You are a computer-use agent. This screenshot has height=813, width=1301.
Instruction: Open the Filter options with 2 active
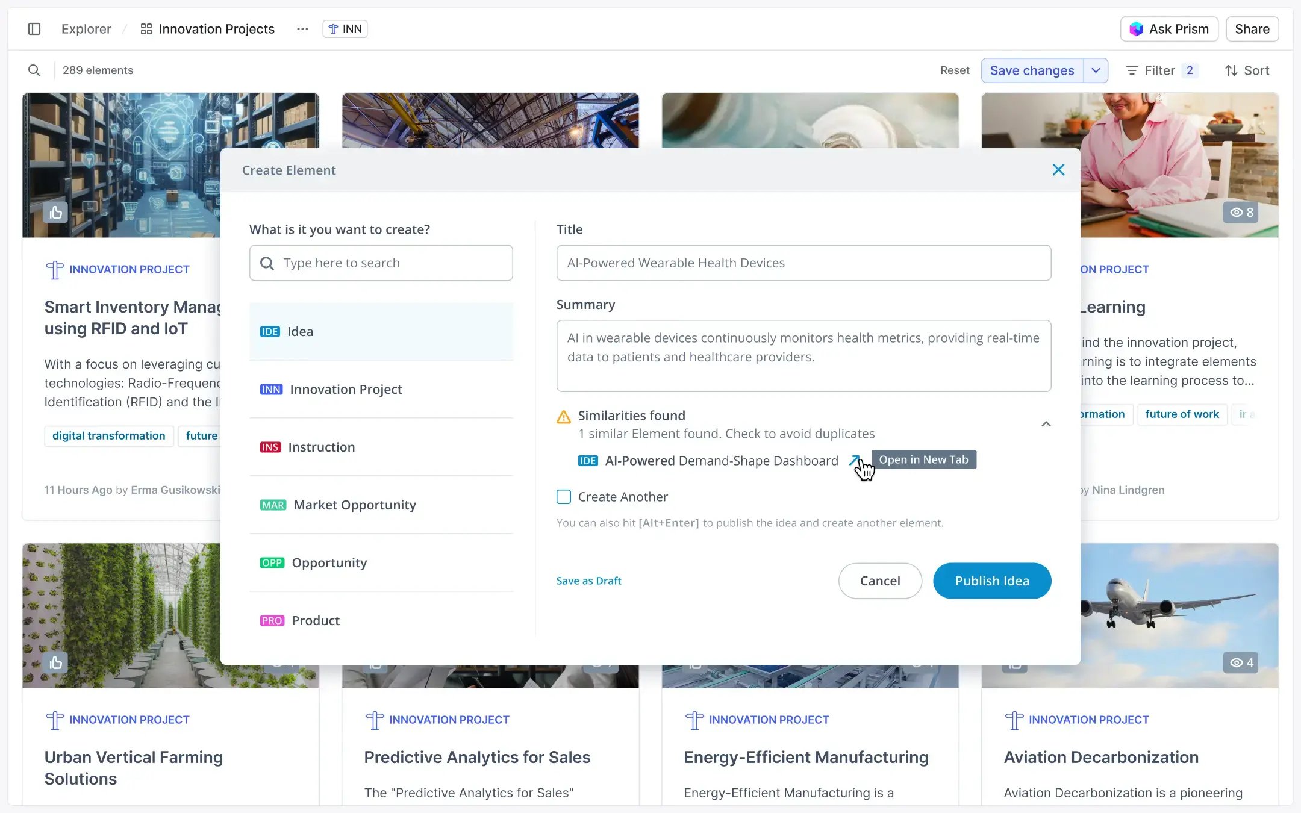coord(1160,70)
